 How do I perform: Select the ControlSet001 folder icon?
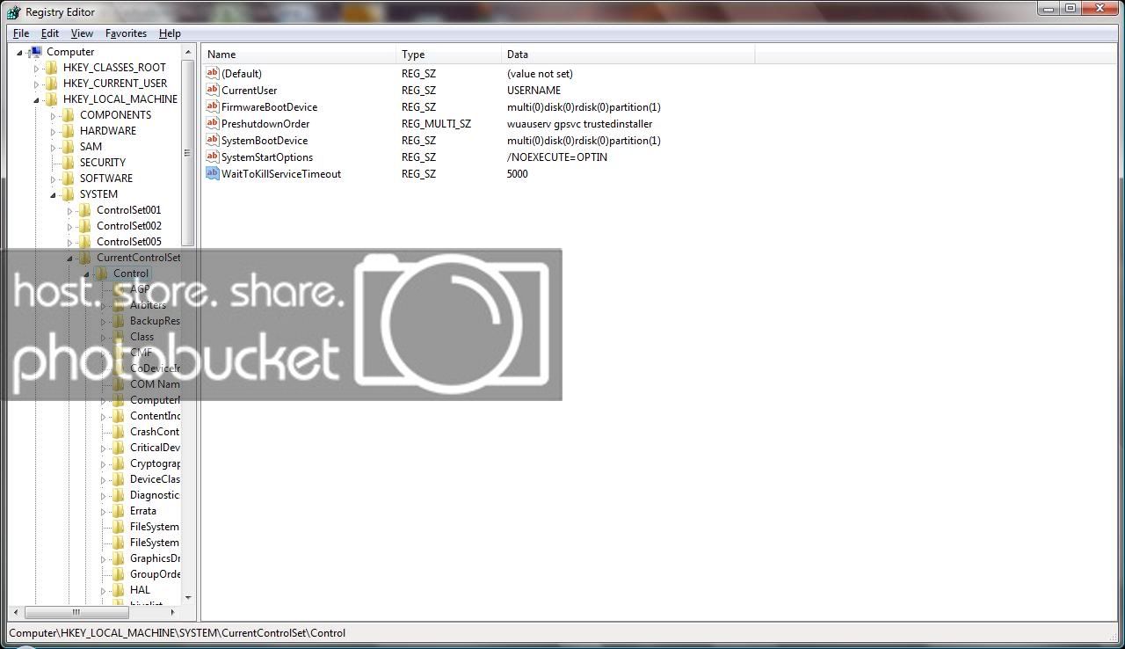[85, 210]
